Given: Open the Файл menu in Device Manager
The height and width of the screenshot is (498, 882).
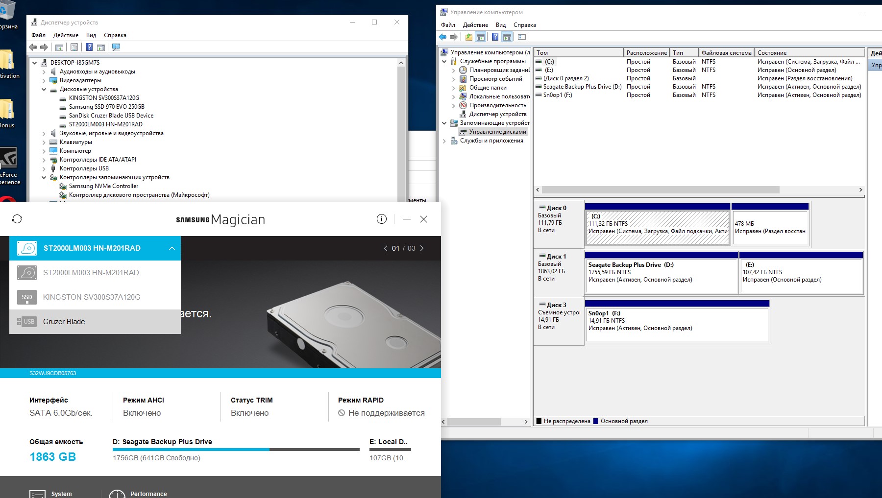Looking at the screenshot, I should 38,35.
